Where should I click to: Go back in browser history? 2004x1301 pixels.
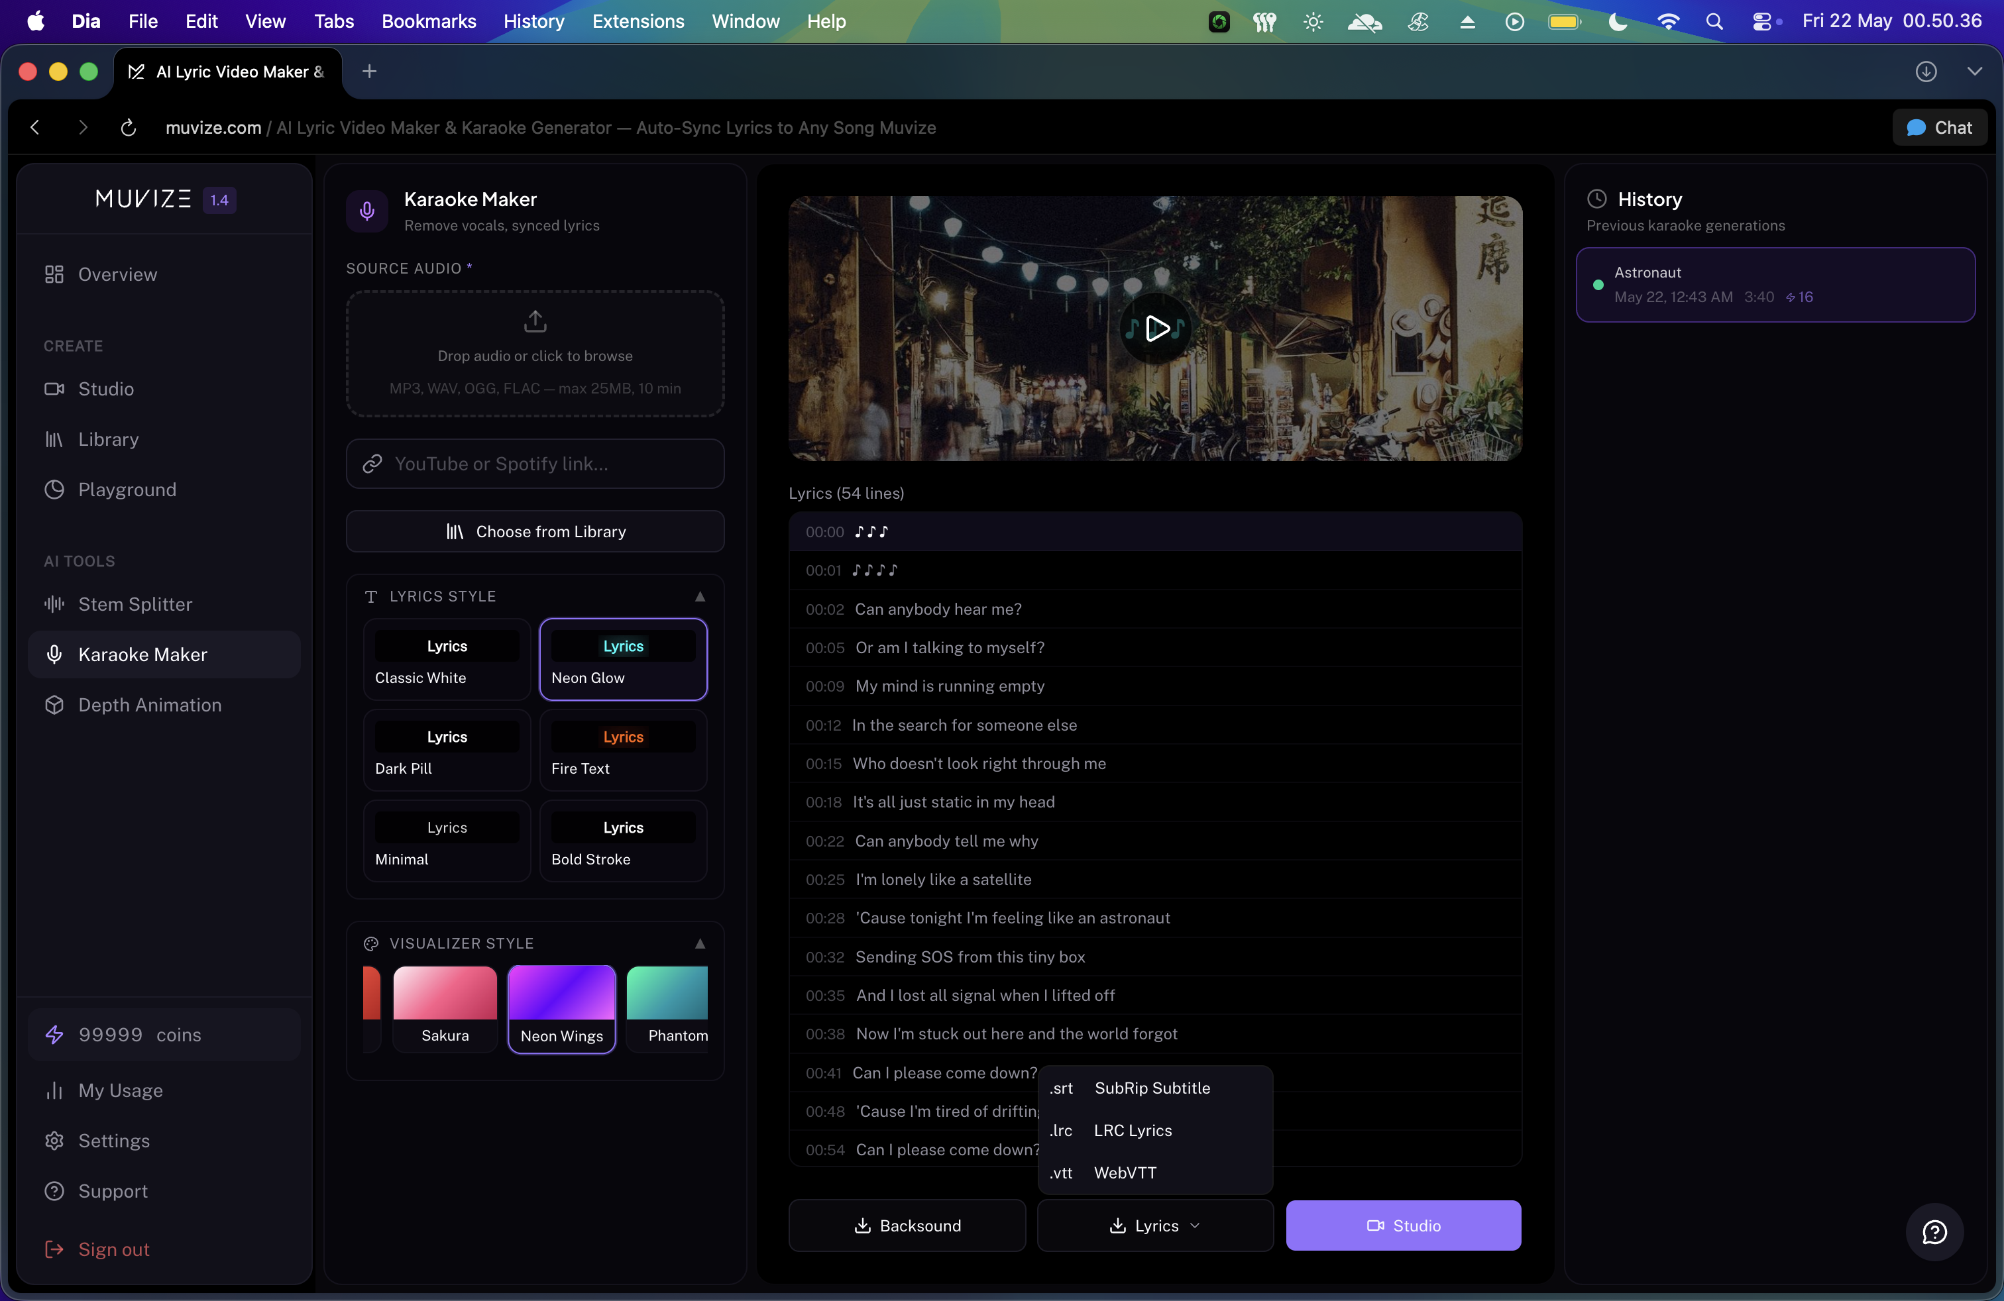[34, 128]
